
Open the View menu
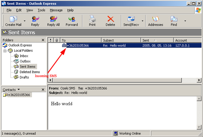click(x=30, y=10)
